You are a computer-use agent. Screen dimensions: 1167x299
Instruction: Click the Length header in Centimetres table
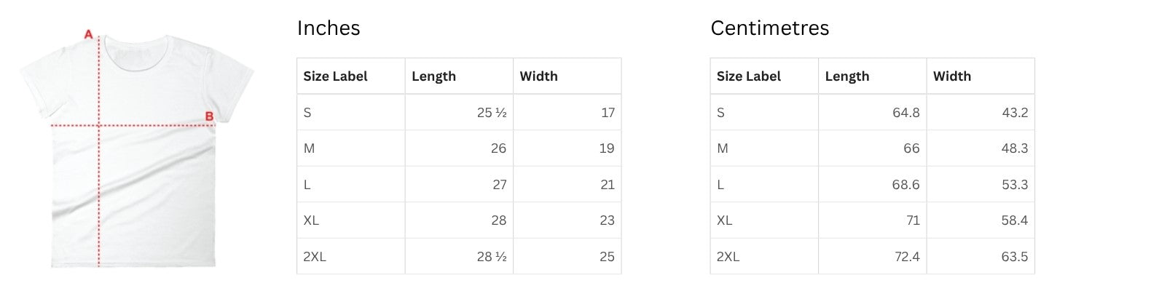click(873, 76)
